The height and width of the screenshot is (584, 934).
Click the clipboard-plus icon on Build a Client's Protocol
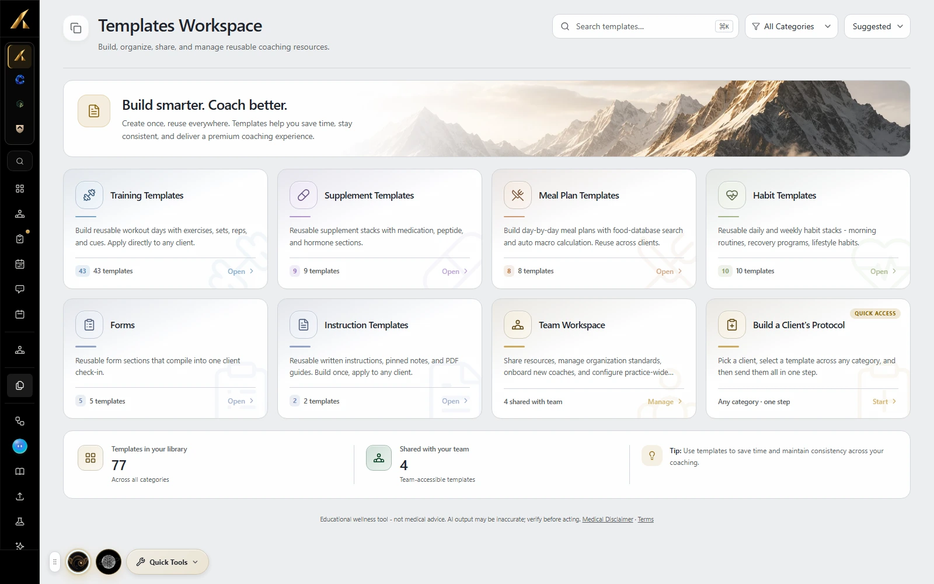(732, 325)
